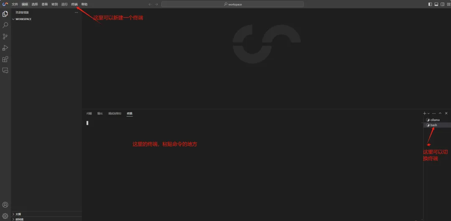
Task: Open the 转到 menu
Action: tap(55, 4)
